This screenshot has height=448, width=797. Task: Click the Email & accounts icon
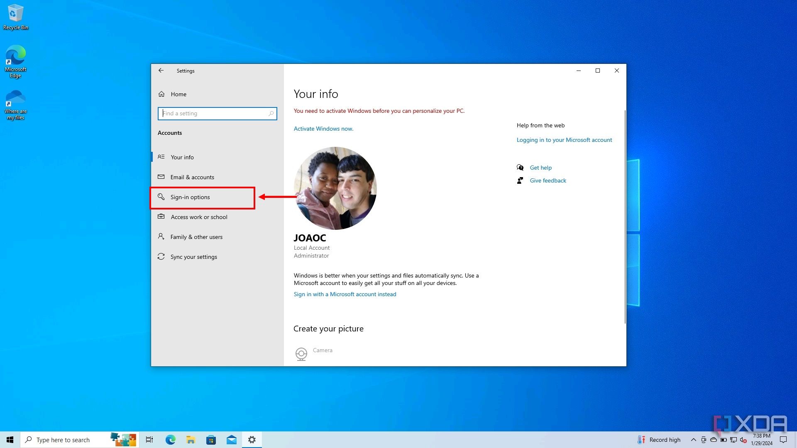(x=161, y=177)
